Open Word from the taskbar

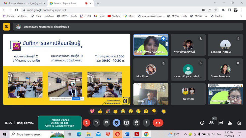127,134
